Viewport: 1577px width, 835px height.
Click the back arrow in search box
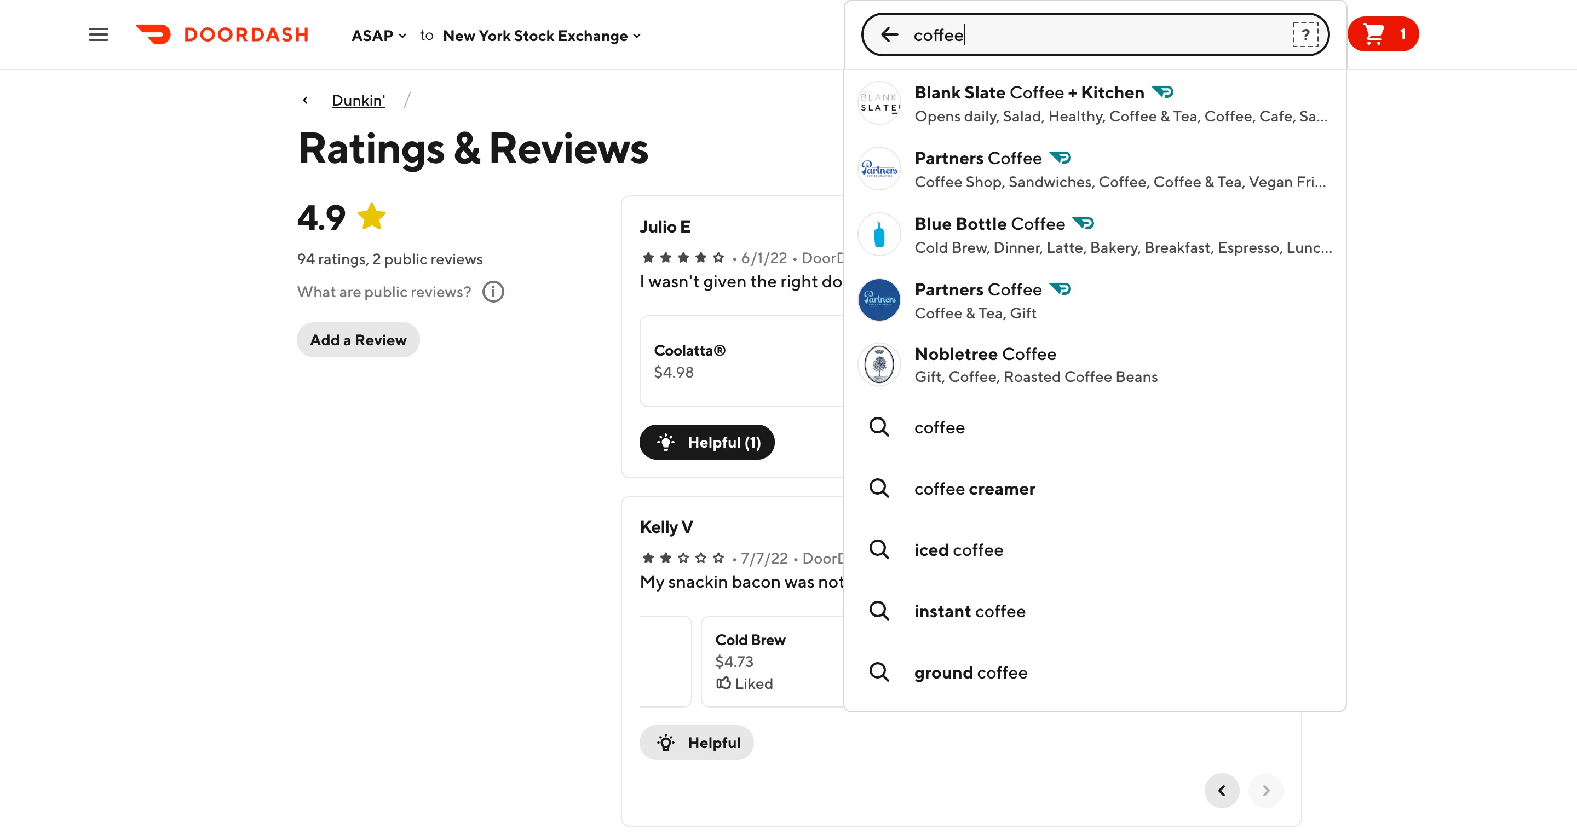coord(889,35)
